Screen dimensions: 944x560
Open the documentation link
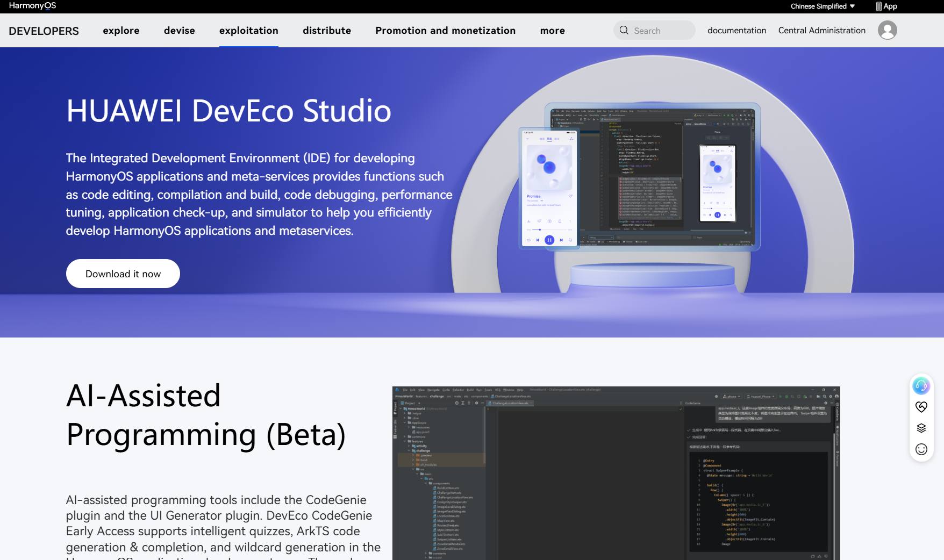tap(736, 31)
